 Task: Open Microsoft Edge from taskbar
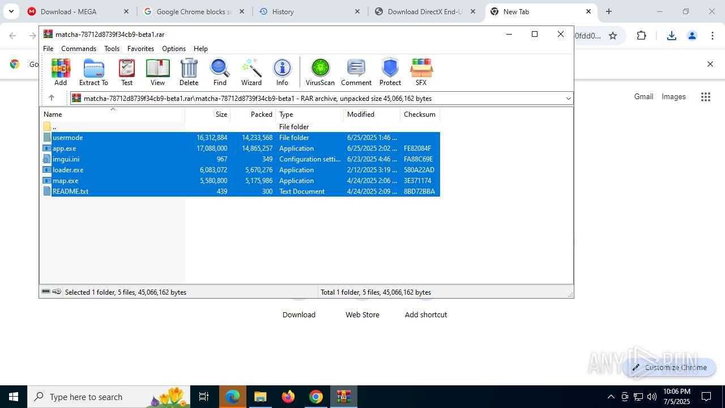coord(233,397)
